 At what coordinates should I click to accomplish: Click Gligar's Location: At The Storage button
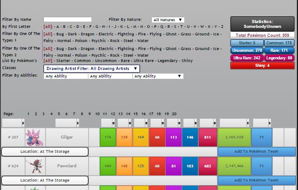pyautogui.click(x=45, y=151)
